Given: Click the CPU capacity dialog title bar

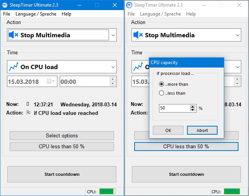Looking at the screenshot, I should (x=187, y=62).
